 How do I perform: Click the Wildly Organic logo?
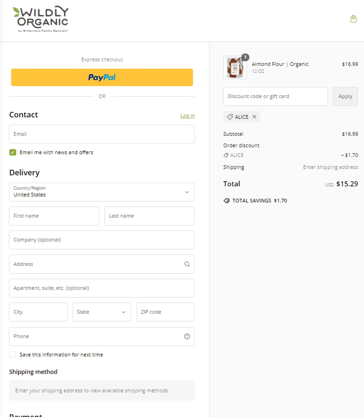pos(41,19)
